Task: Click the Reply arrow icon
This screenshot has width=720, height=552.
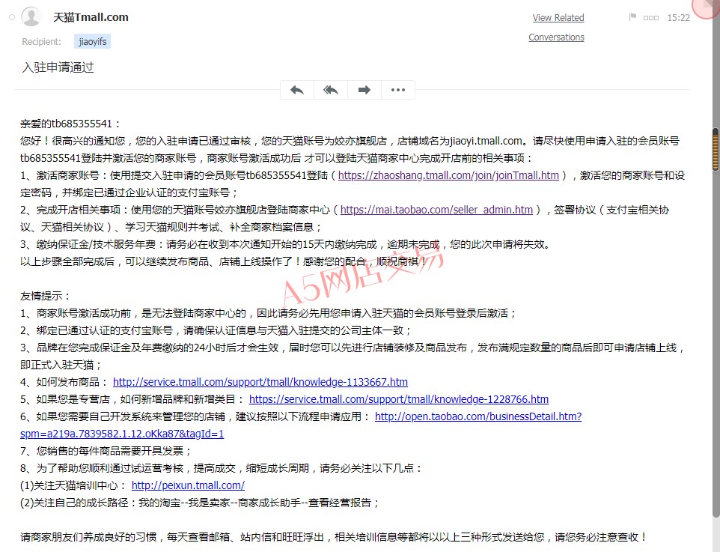Action: click(x=297, y=90)
